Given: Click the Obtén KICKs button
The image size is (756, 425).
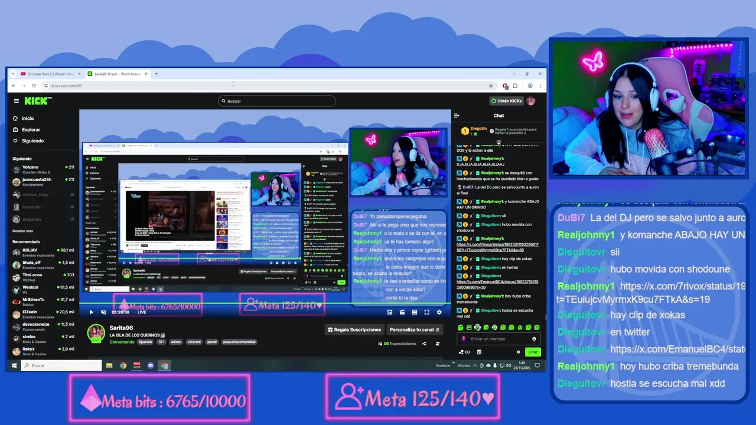Looking at the screenshot, I should (x=506, y=101).
